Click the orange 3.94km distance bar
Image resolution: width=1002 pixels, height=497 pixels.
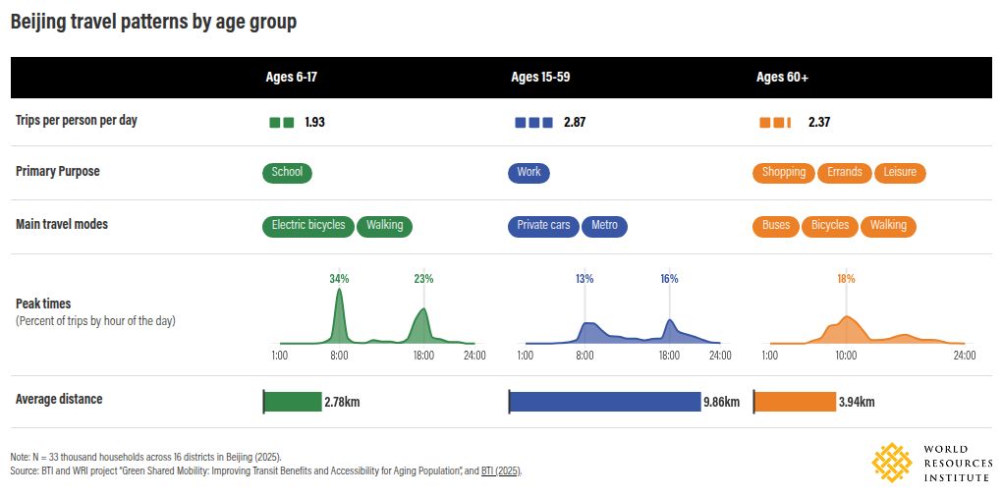tap(795, 402)
